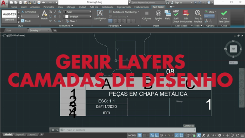Toggle object snap in status bar
Image resolution: width=245 pixels, height=138 pixels.
181,135
